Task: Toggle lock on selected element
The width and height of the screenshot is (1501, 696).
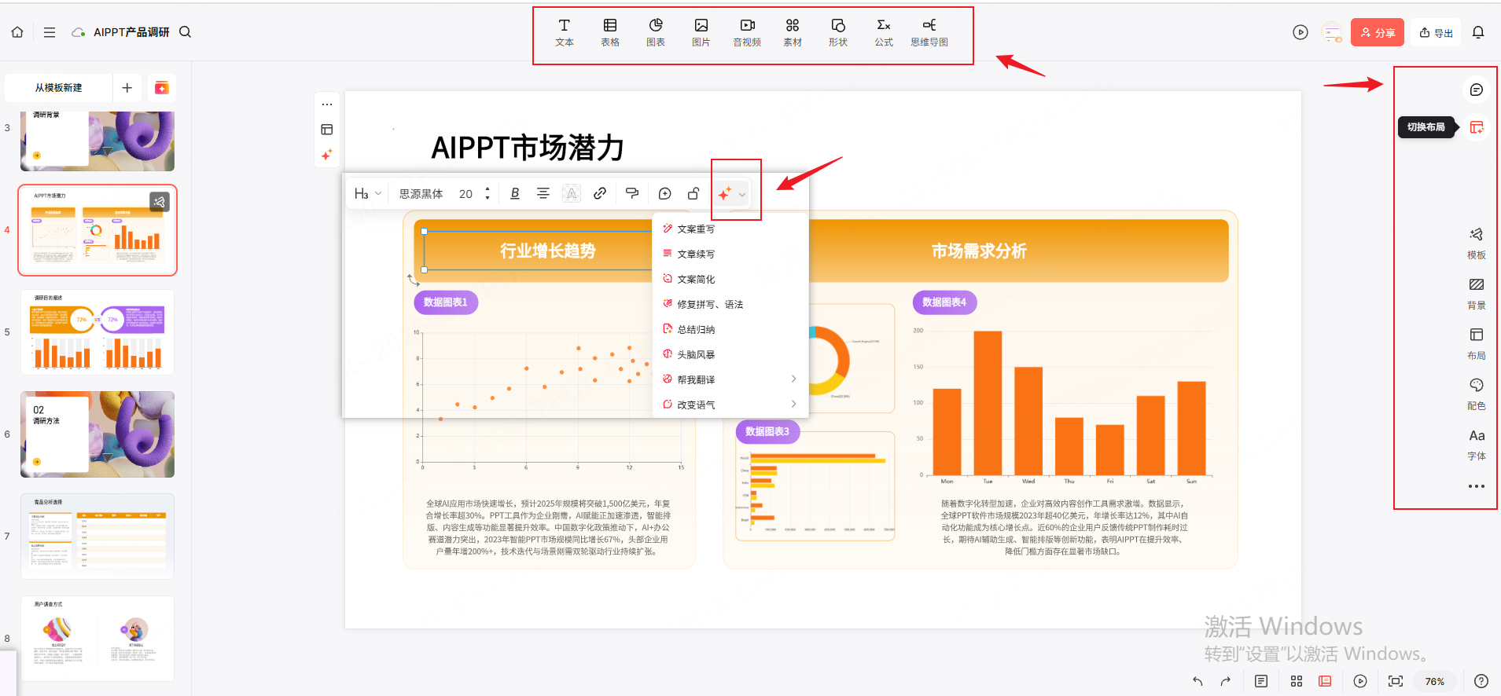Action: [x=693, y=194]
